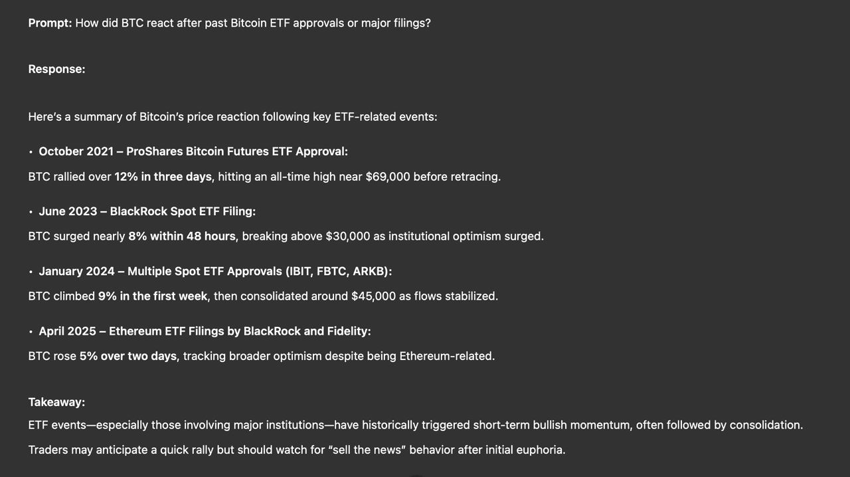Click the summary intro sentence about ETF-related events
Image resolution: width=850 pixels, height=477 pixels.
click(232, 117)
